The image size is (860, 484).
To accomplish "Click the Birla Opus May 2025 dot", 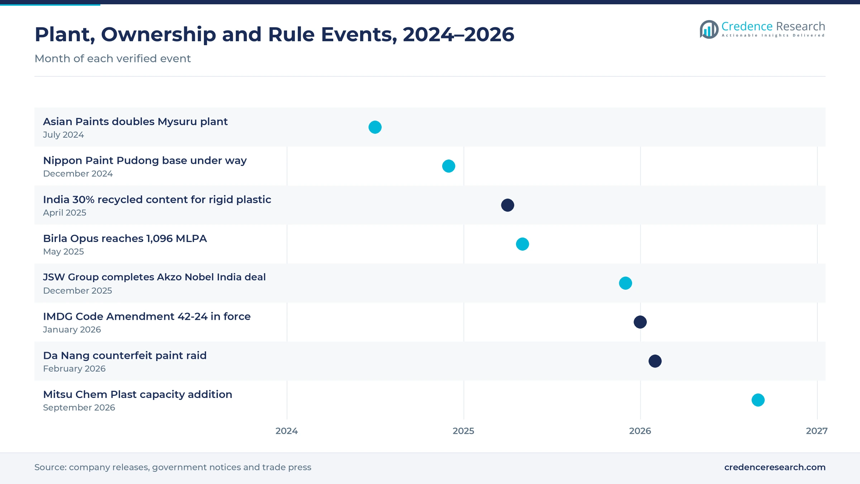I will click(x=522, y=244).
